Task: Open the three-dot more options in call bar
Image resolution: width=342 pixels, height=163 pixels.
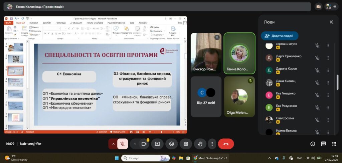Action: coord(212,144)
